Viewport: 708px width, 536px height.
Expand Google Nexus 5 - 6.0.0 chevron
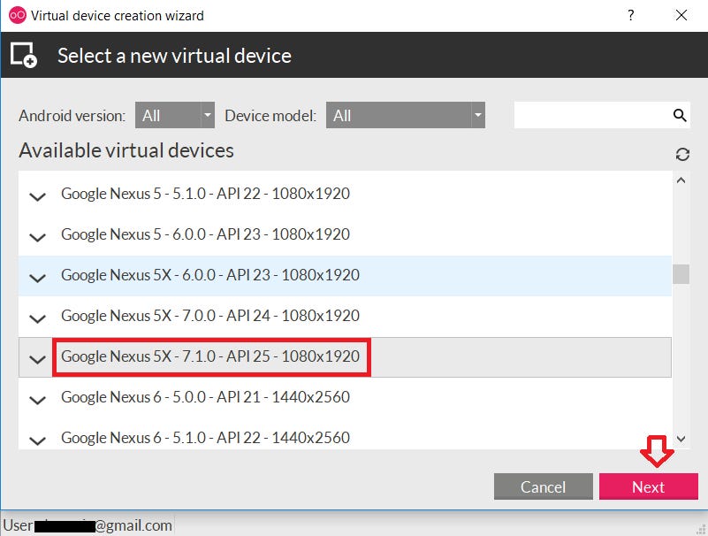tap(37, 237)
